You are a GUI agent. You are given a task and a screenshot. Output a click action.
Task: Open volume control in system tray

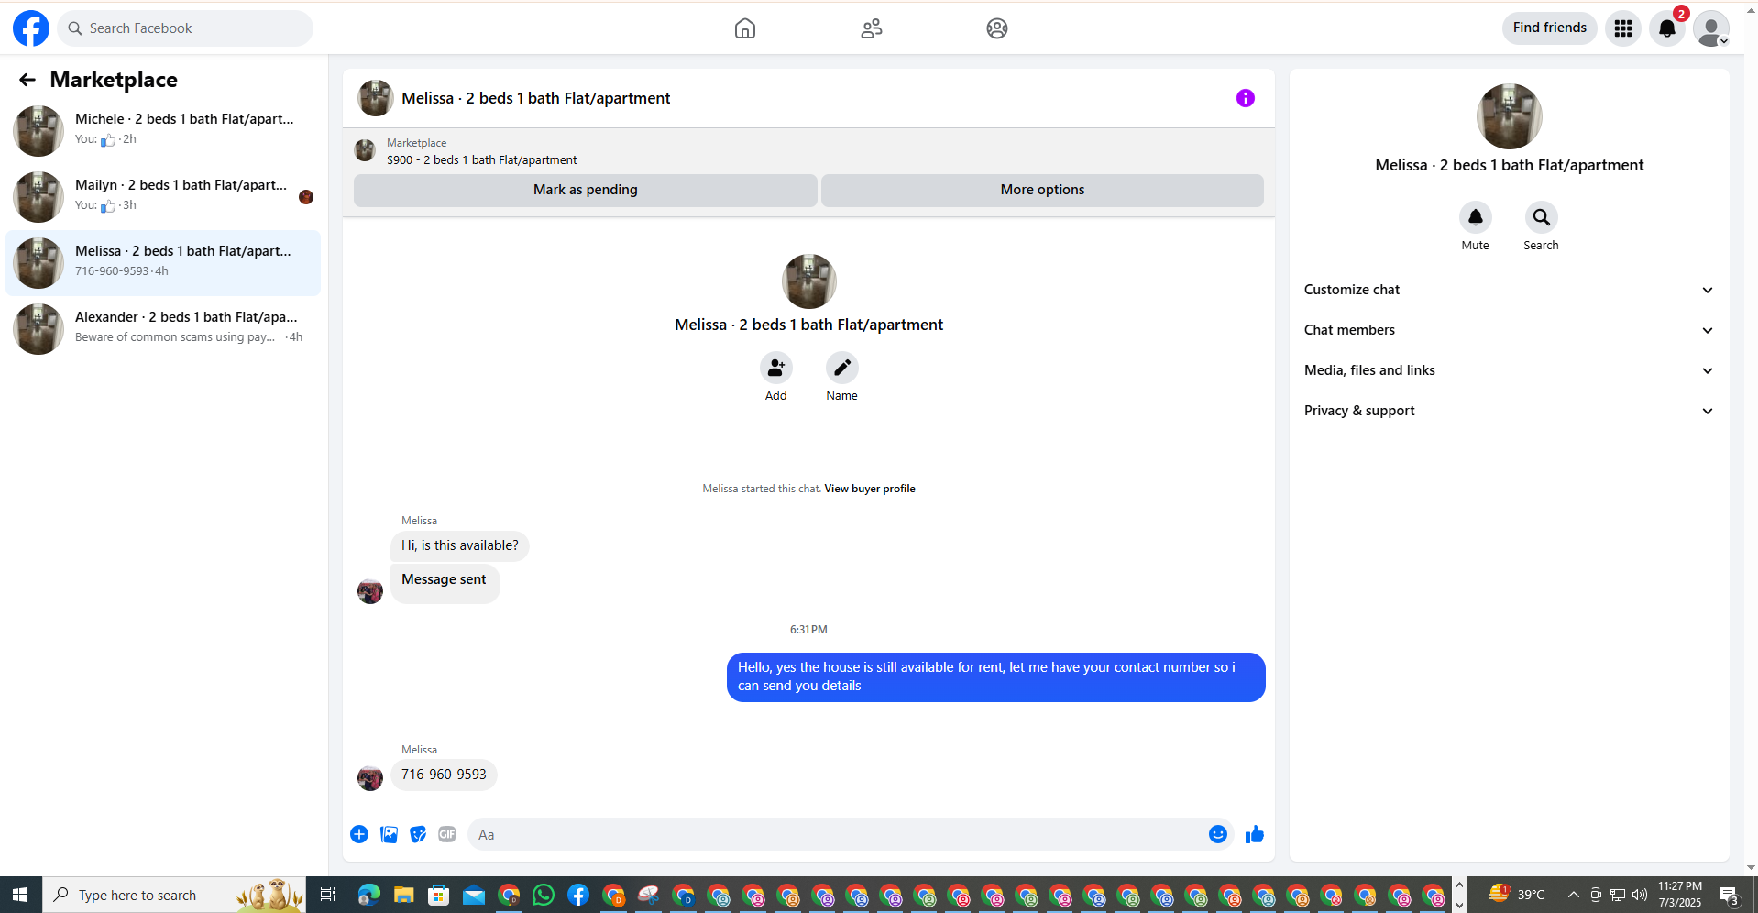(x=1640, y=895)
